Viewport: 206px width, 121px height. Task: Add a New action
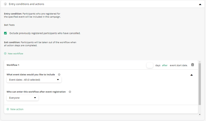tap(17, 109)
